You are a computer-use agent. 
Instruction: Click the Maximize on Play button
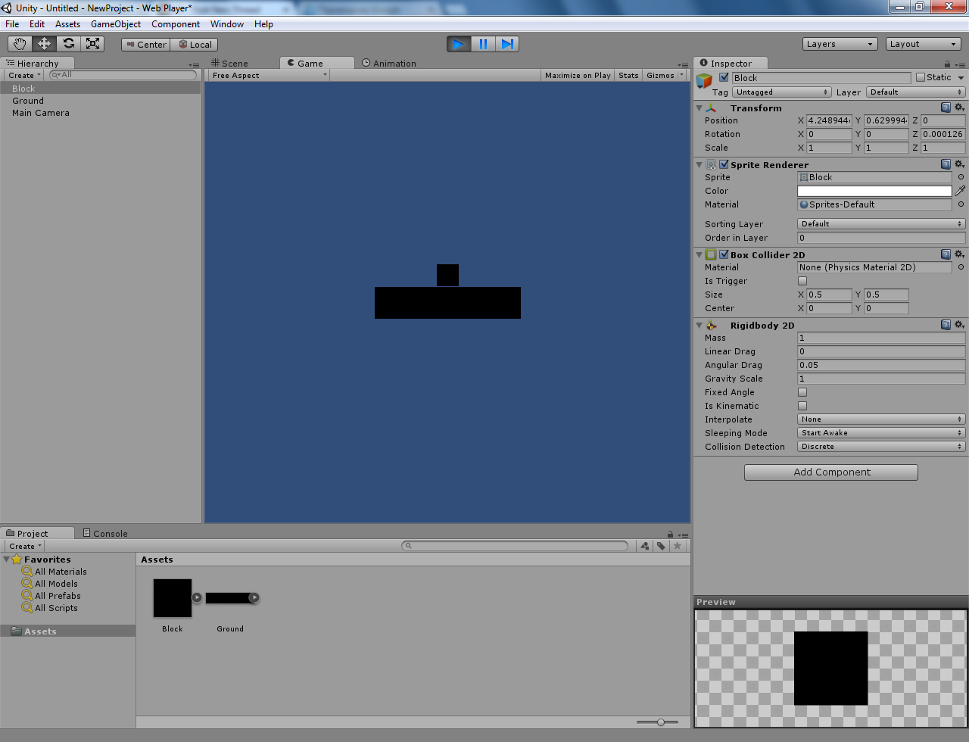(x=578, y=75)
